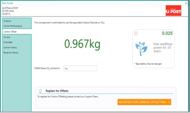190x113 pixels.
Task: Click the 0.025 seedlings value
Action: [x=167, y=33]
